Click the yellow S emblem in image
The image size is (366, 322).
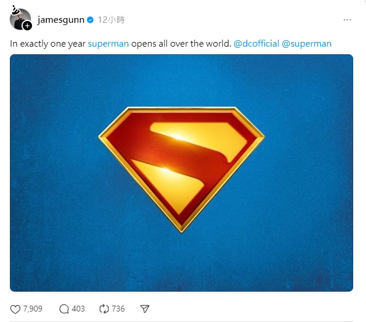point(182,170)
